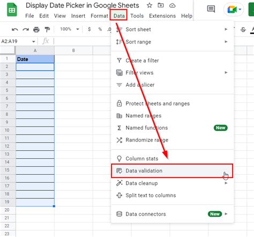254x237 pixels.
Task: Click the select-all corner box
Action: click(x=8, y=50)
